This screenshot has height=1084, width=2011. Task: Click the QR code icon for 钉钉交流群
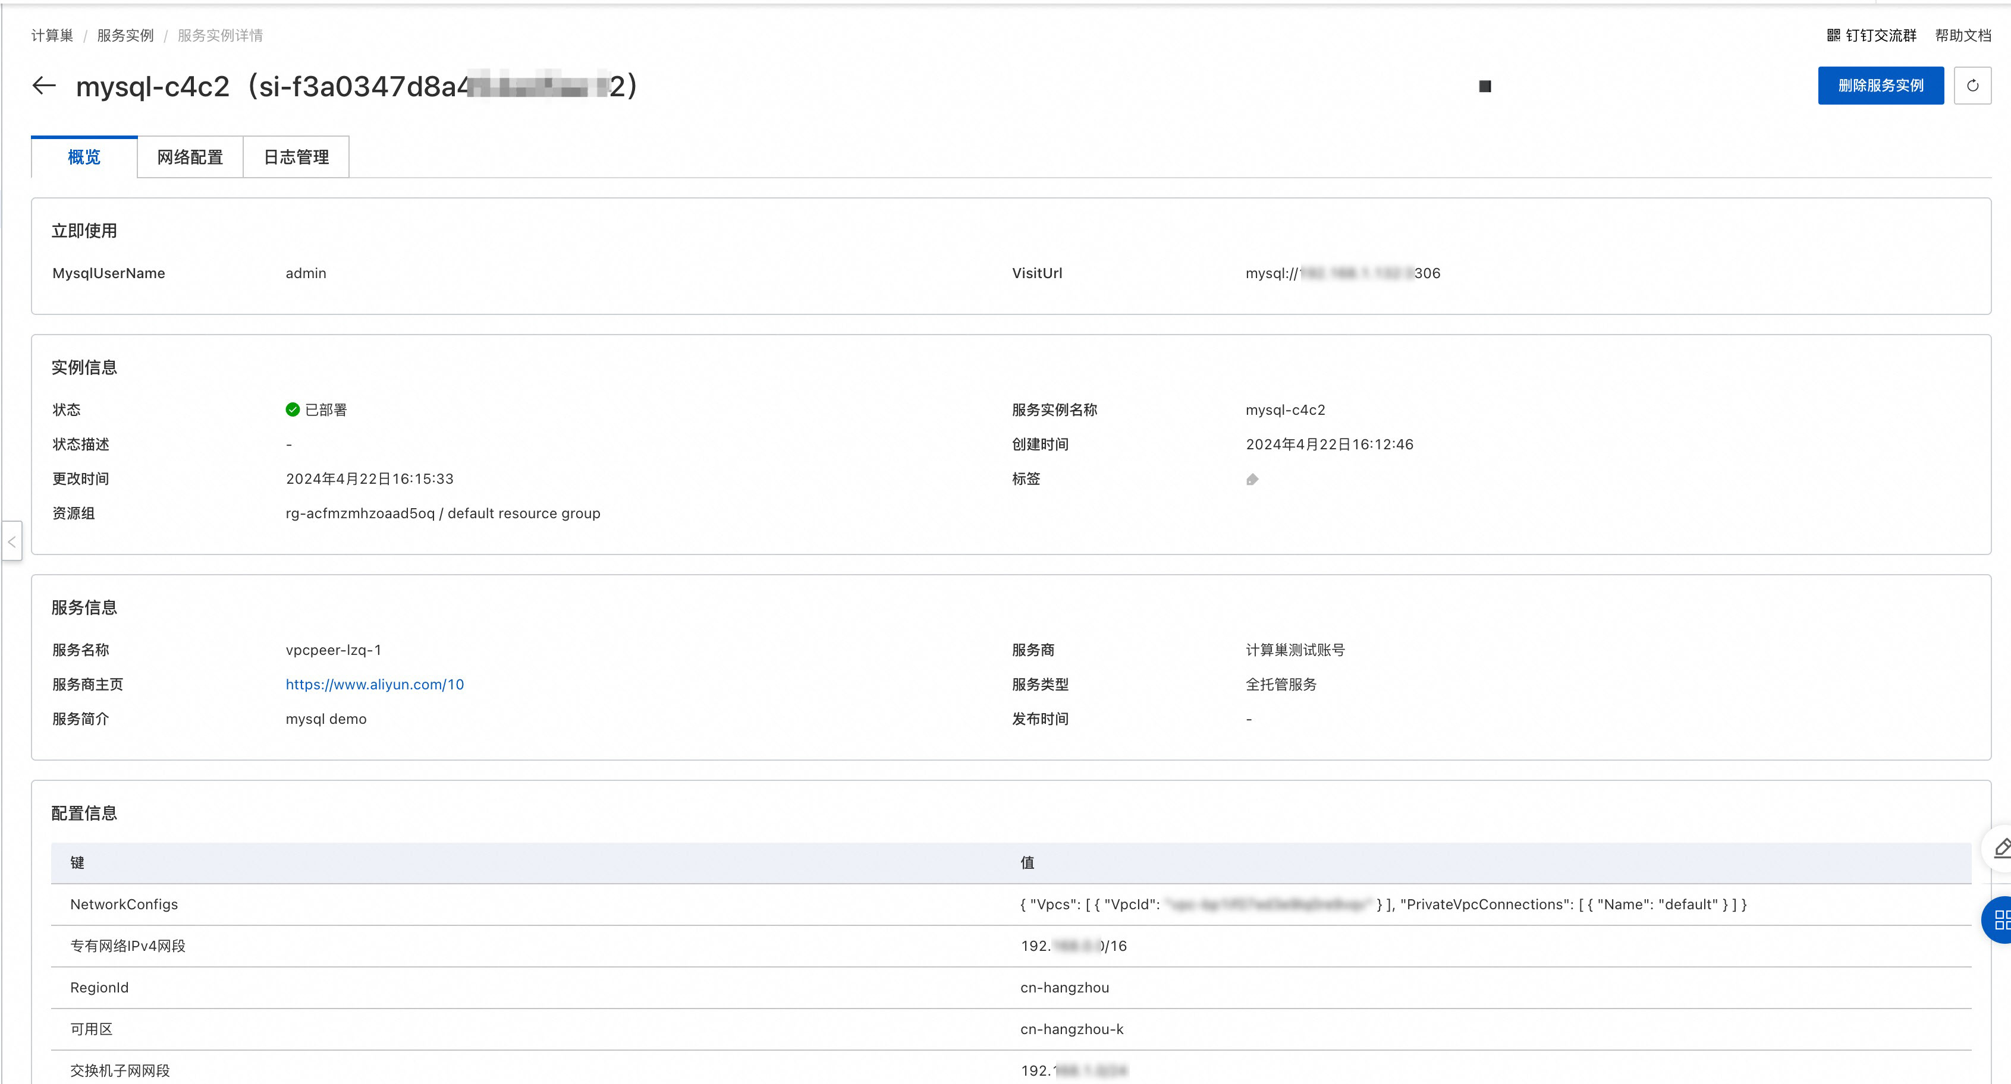point(1833,35)
